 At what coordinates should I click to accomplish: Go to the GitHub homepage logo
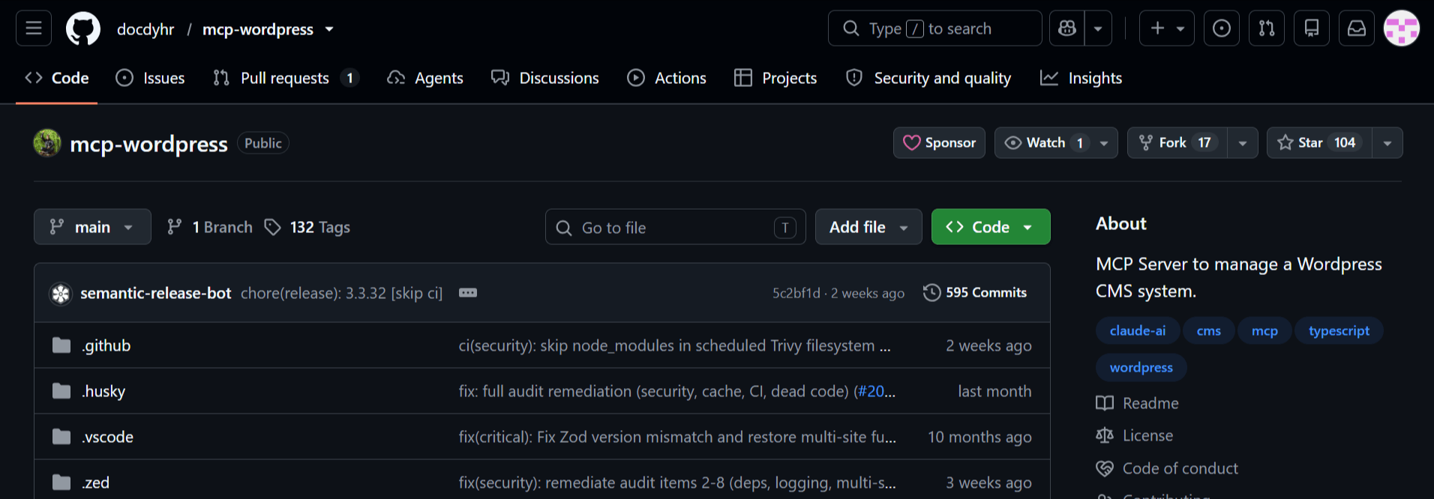[x=83, y=28]
